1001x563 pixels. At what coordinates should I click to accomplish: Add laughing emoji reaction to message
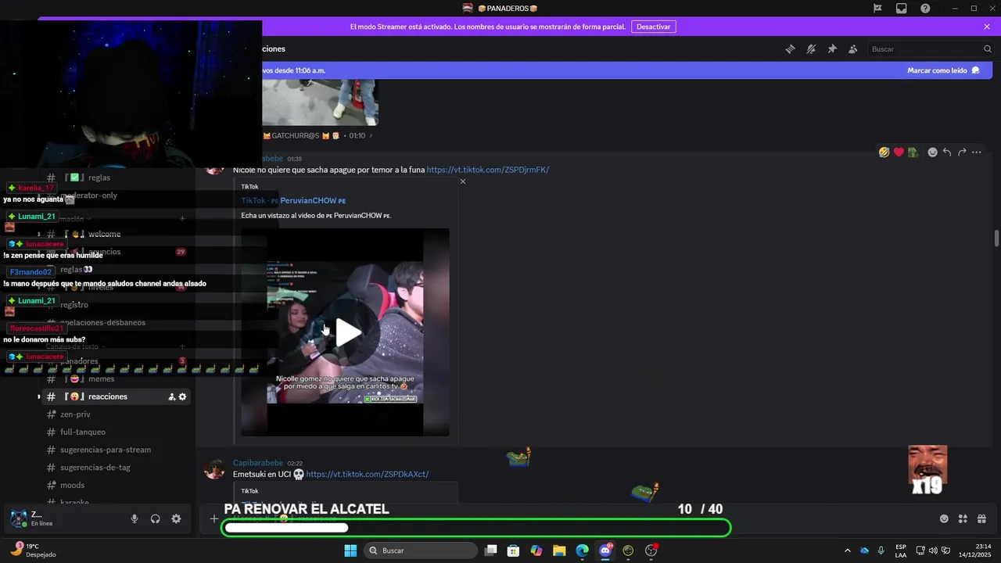(x=884, y=152)
